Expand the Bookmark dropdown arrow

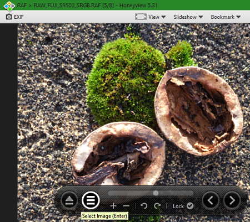pos(238,17)
